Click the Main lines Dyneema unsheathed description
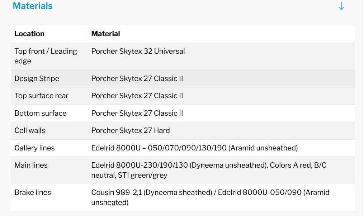Screen dimensions: 364x216 [x=209, y=170]
